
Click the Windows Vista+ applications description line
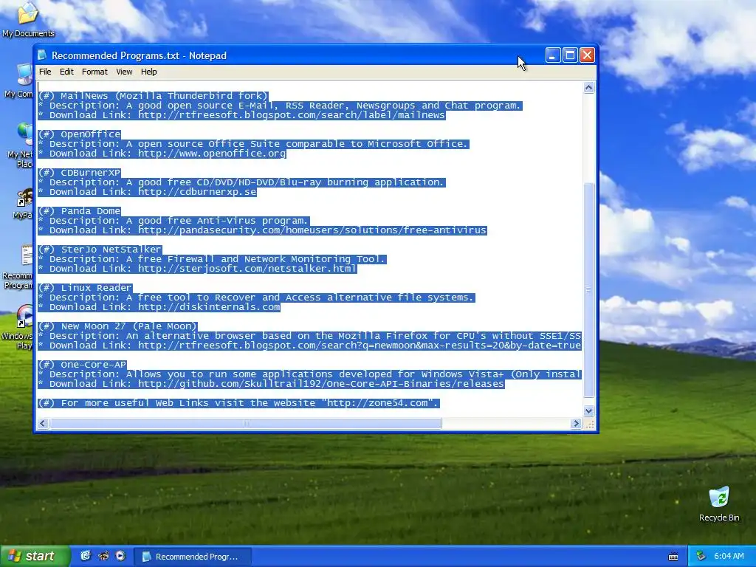309,374
